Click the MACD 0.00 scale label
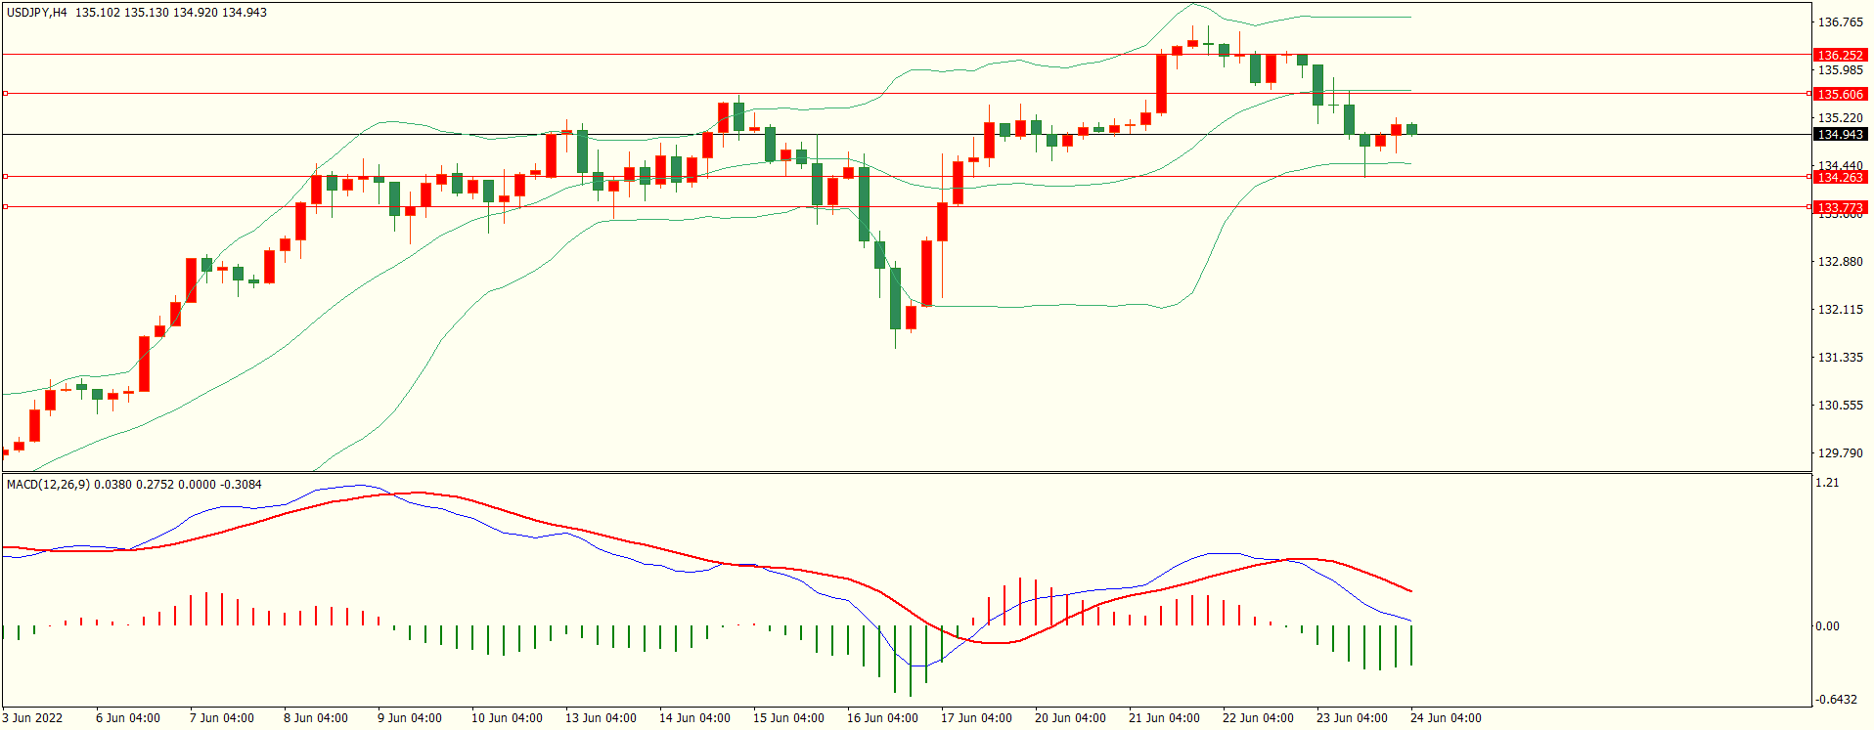The image size is (1874, 730). click(x=1827, y=626)
